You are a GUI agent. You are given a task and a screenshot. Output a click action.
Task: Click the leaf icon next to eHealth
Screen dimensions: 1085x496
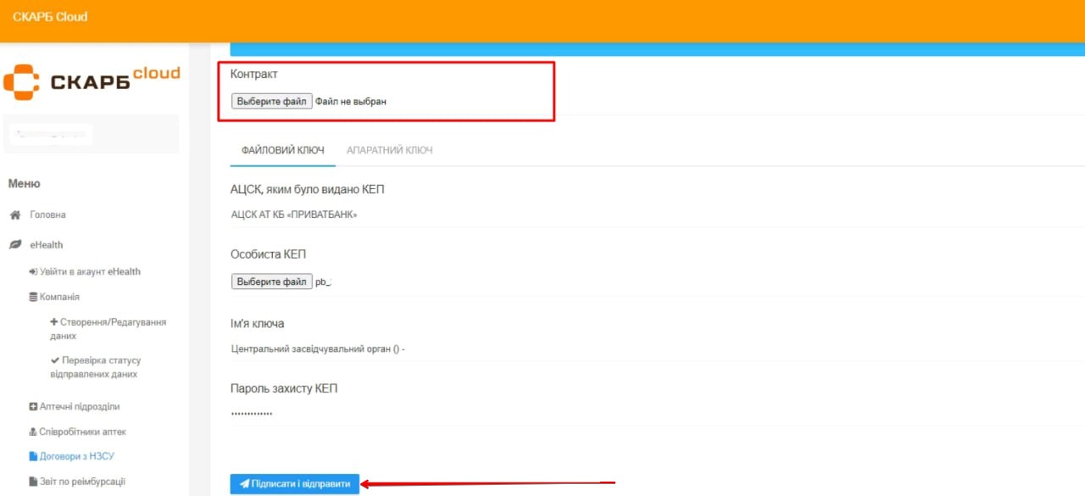pos(14,245)
